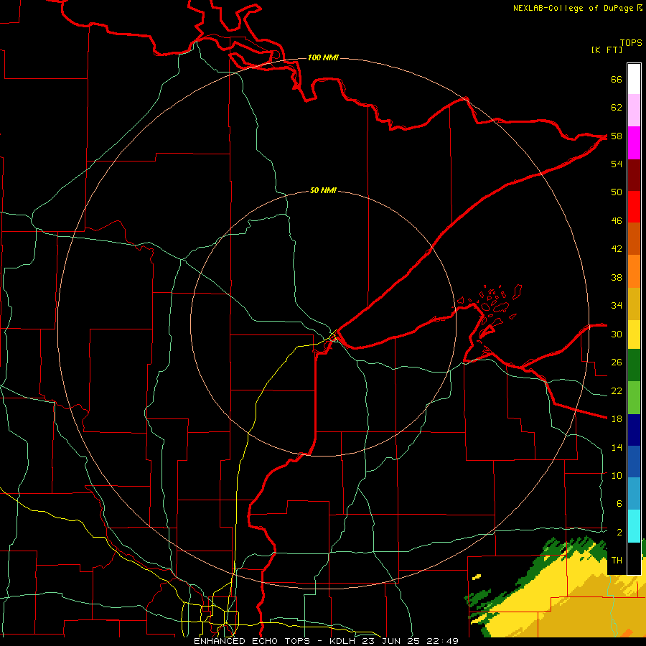Click the '42' legend value
The height and width of the screenshot is (646, 646).
[617, 249]
